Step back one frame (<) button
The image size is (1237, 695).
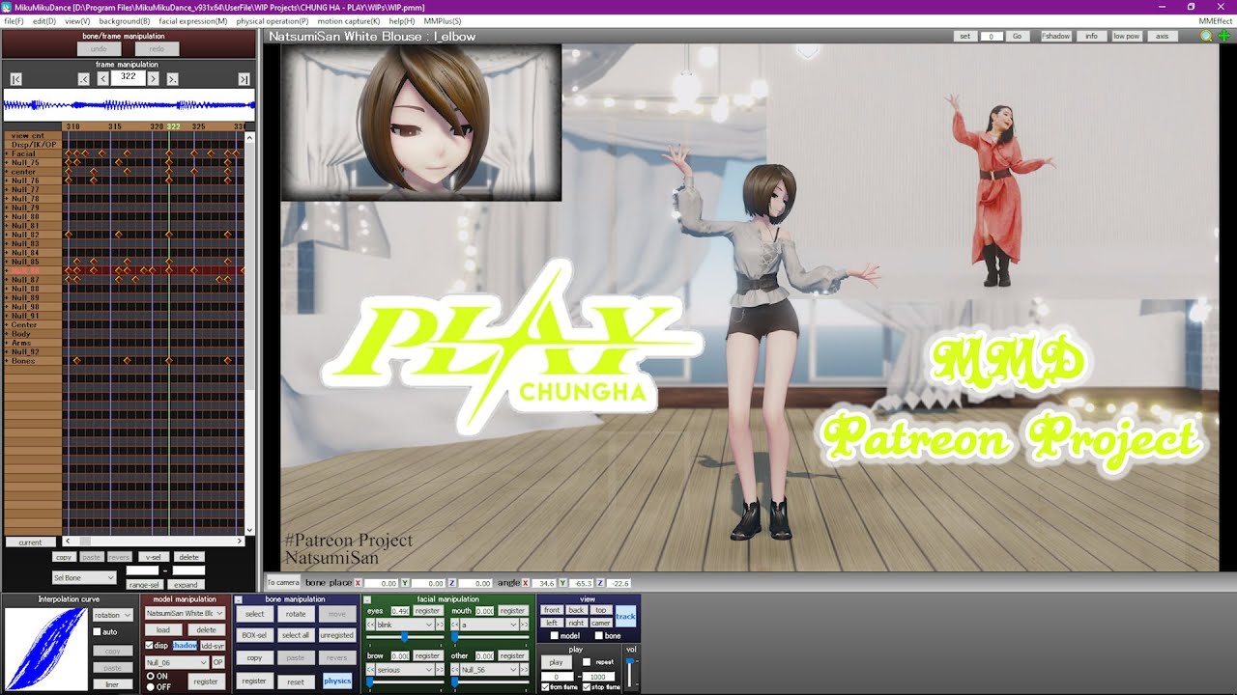point(102,79)
